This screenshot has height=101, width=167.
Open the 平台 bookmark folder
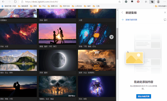42,6
